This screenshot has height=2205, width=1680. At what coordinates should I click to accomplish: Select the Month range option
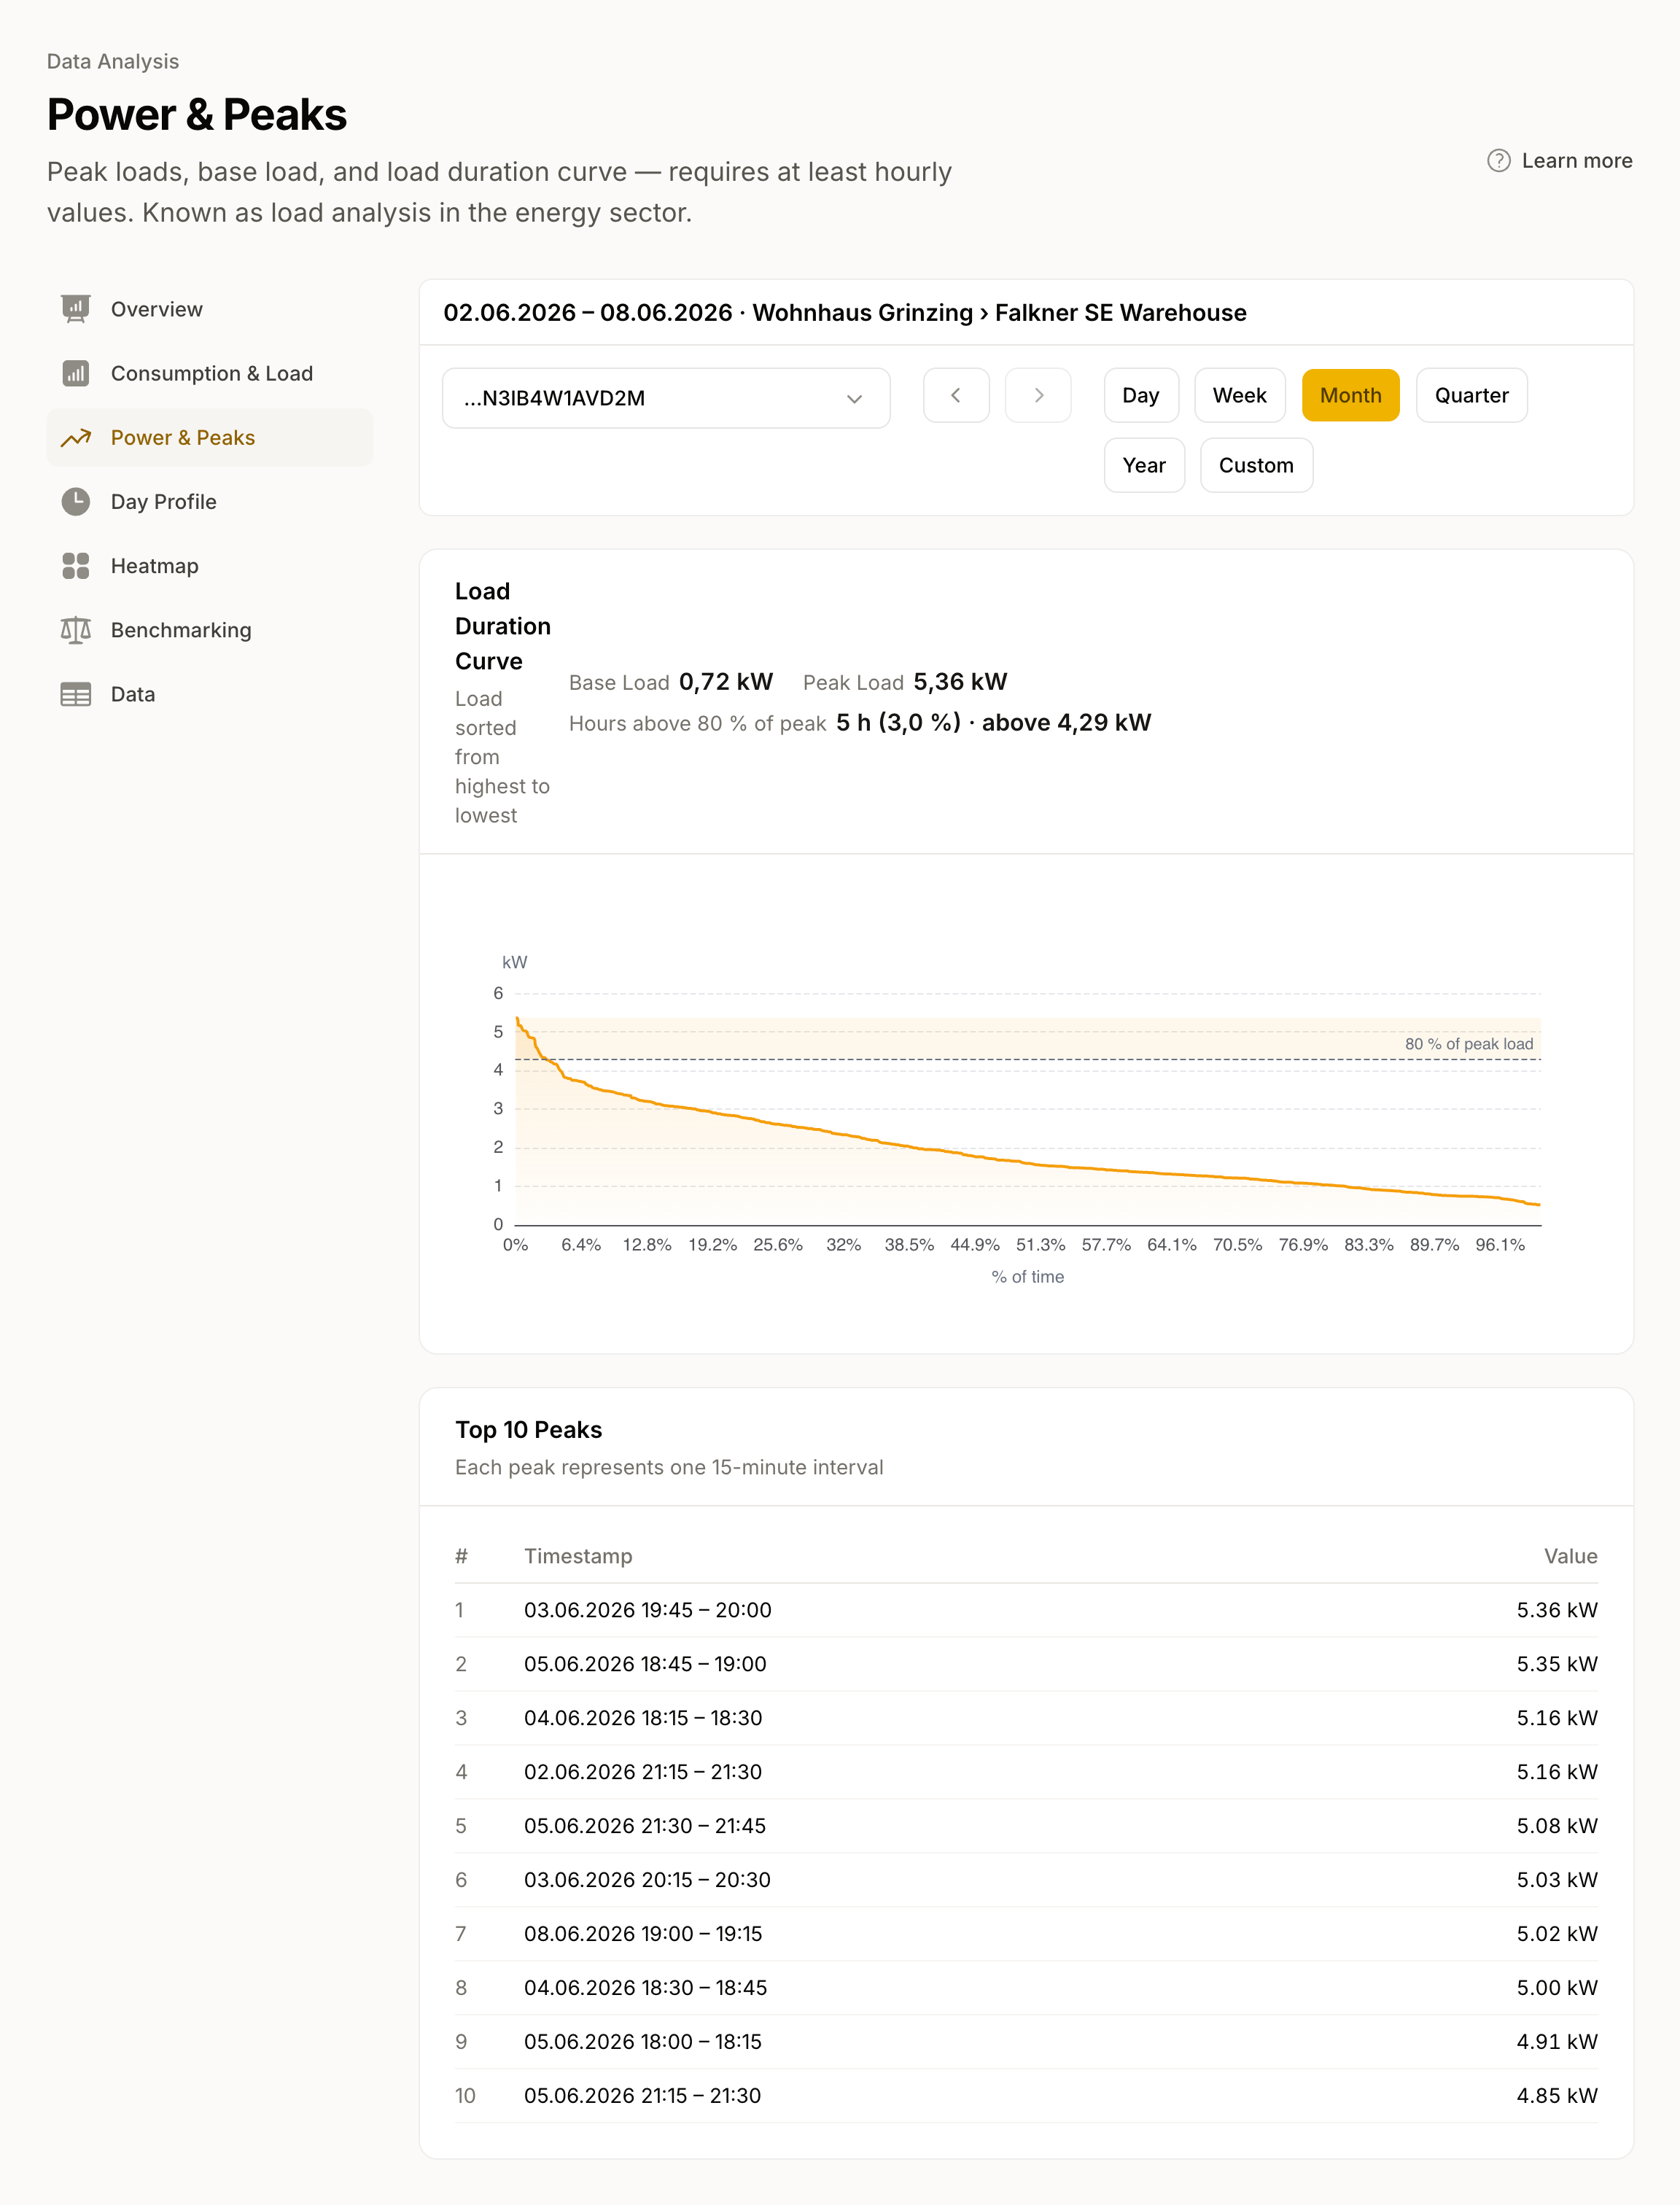click(1350, 396)
